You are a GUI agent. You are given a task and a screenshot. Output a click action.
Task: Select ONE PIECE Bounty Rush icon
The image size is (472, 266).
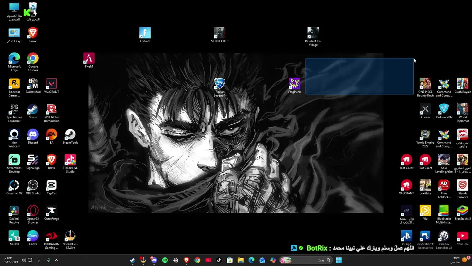(425, 88)
